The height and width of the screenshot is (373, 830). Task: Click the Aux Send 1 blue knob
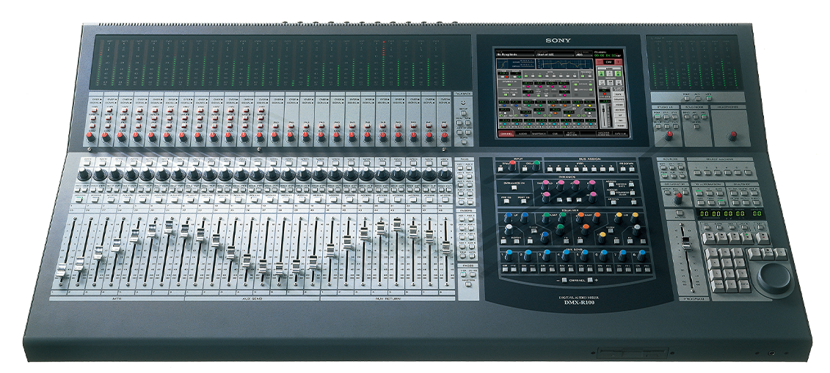(509, 255)
